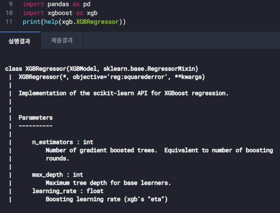280x213 pixels.
Task: Click the Maximum tree depth description
Action: (x=108, y=183)
